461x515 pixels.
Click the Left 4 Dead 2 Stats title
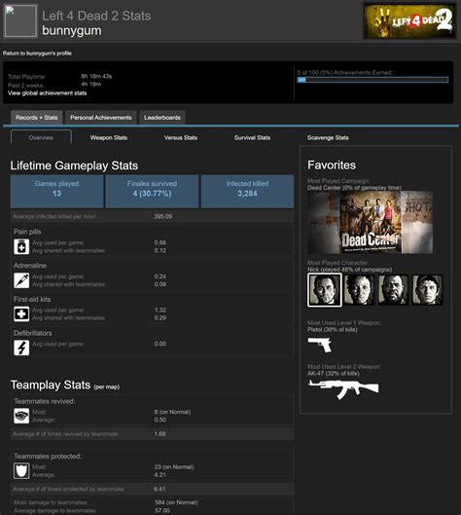[x=96, y=16]
